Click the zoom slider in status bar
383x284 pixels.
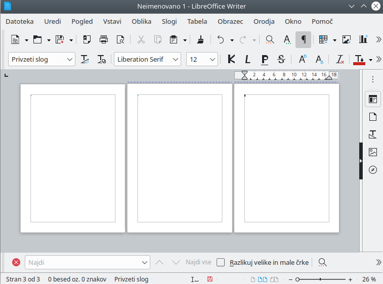tap(320, 279)
